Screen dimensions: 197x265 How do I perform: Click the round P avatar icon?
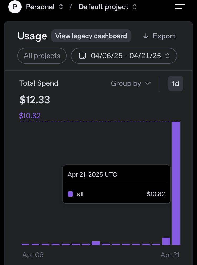click(15, 7)
